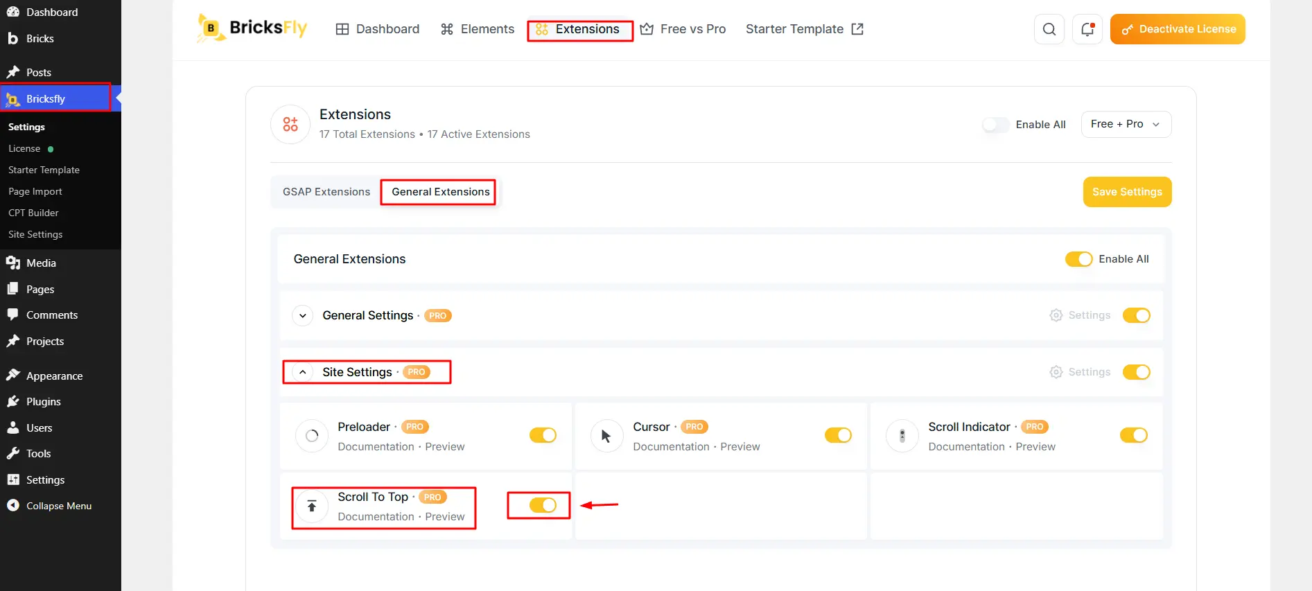Open the Elements navigation tab

478,29
